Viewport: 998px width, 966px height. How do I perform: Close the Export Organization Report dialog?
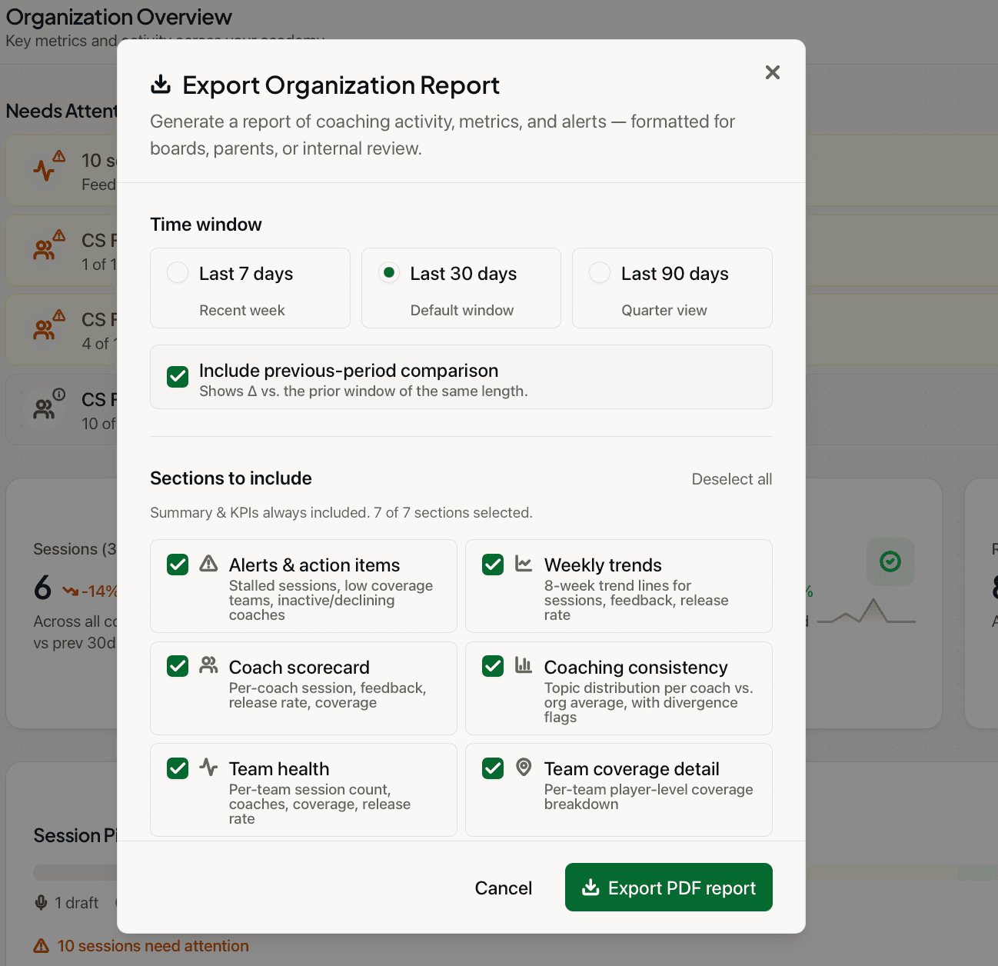click(x=773, y=72)
